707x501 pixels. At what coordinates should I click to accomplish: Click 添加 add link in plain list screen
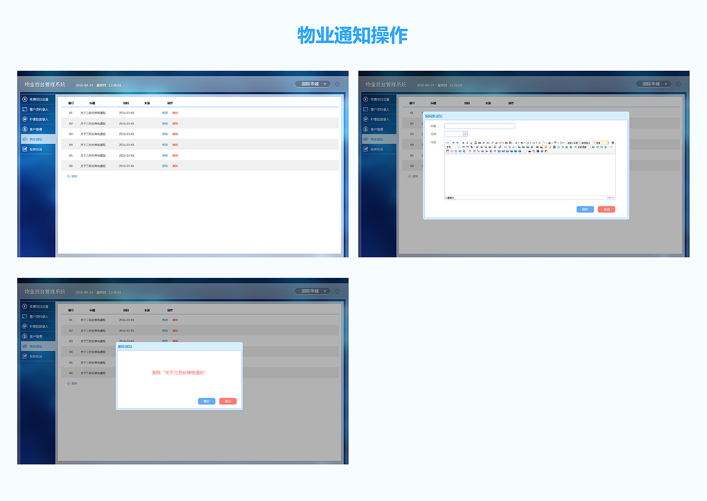(72, 176)
